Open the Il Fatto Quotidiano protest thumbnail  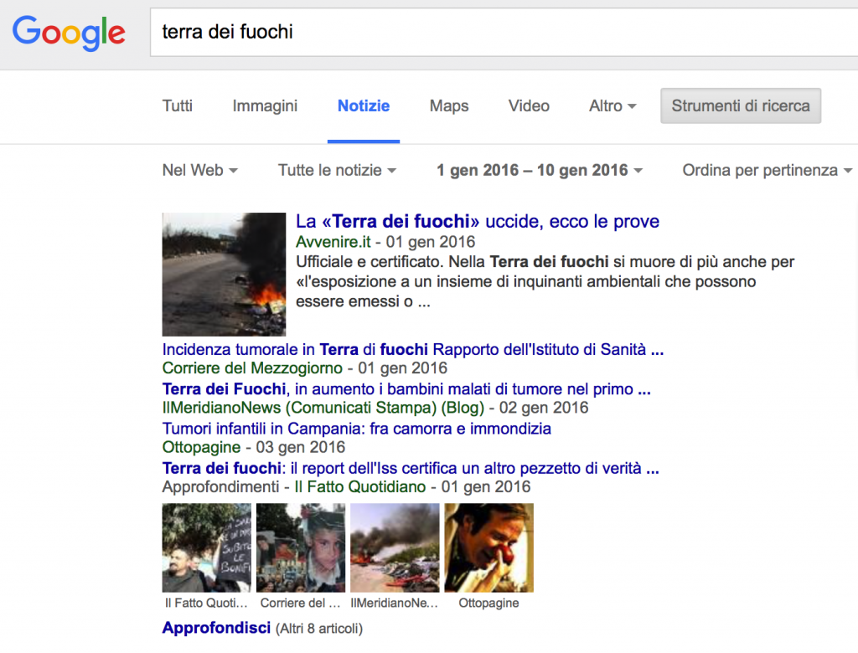pos(206,548)
